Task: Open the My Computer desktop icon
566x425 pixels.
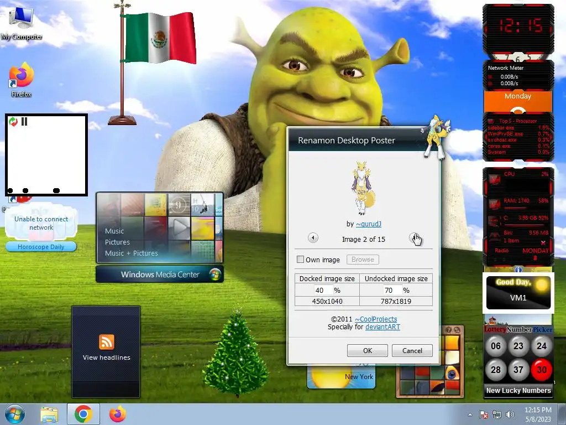Action: click(22, 24)
